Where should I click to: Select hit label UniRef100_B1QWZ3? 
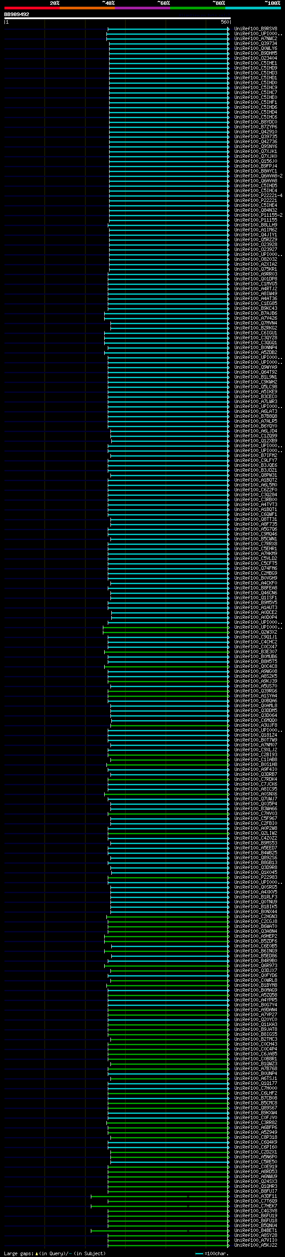point(255,1063)
